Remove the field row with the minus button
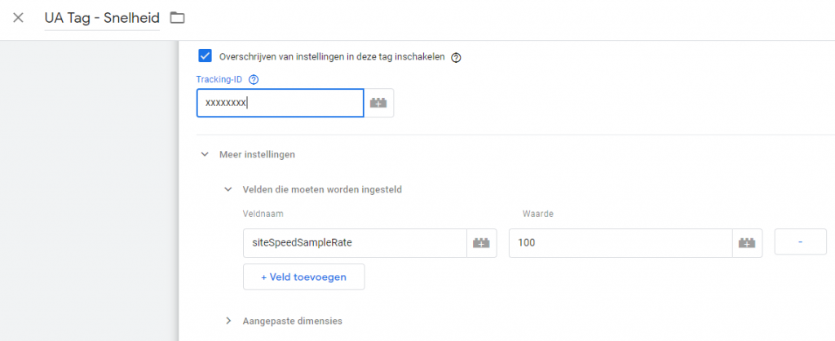The height and width of the screenshot is (341, 835). click(x=801, y=242)
